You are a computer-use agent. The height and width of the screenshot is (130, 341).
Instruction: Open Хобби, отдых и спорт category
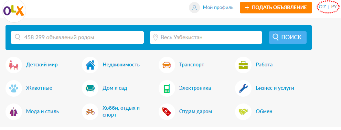121,111
